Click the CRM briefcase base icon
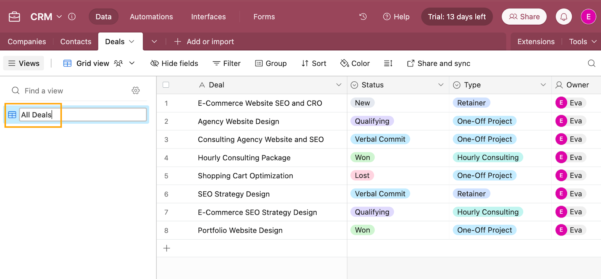This screenshot has width=601, height=279. coord(14,17)
